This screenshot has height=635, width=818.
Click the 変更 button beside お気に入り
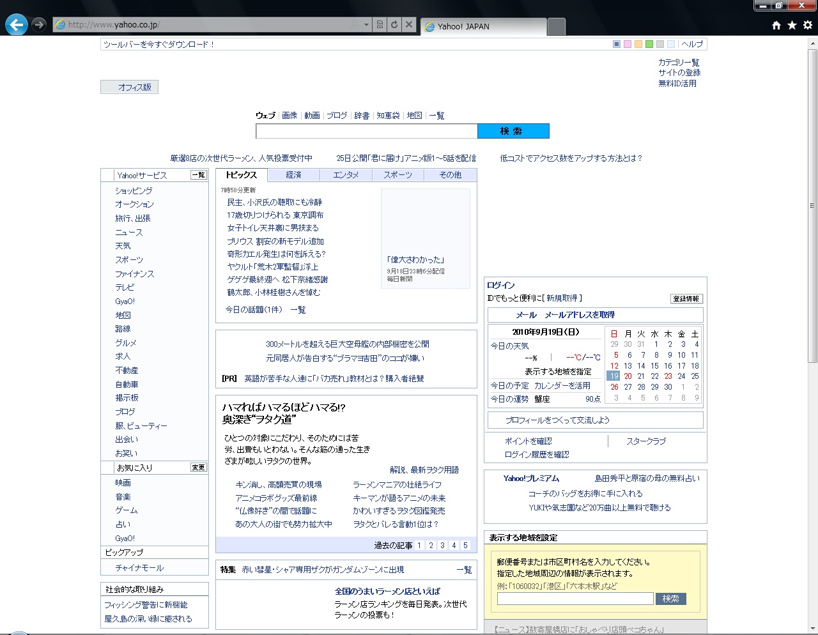[x=199, y=468]
